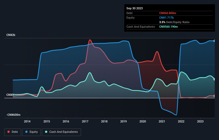The image size is (219, 140).
Task: Click the blue Equity legend dot
Action: pyautogui.click(x=26, y=132)
